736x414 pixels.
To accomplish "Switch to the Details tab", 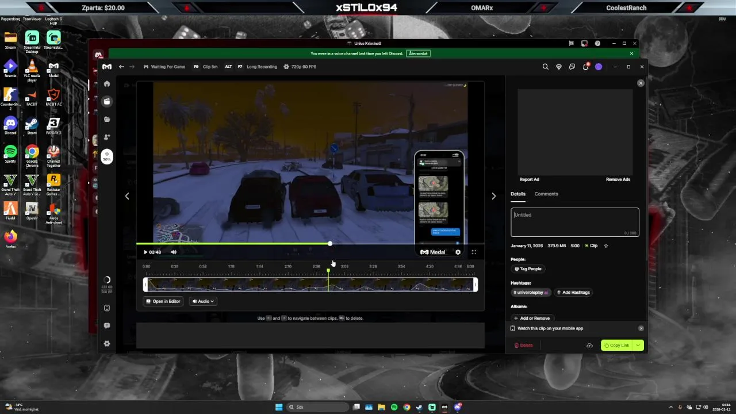I will tap(518, 194).
